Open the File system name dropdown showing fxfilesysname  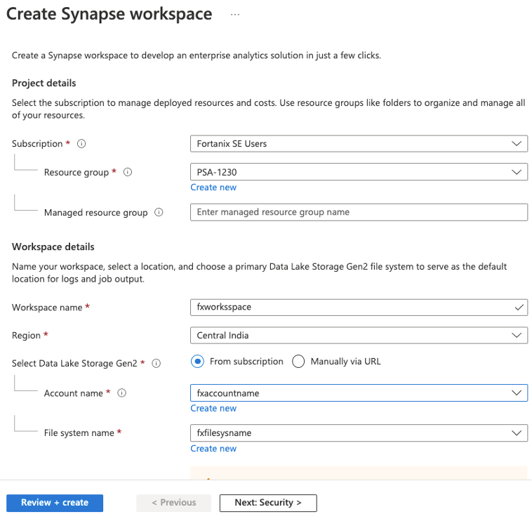click(x=359, y=433)
